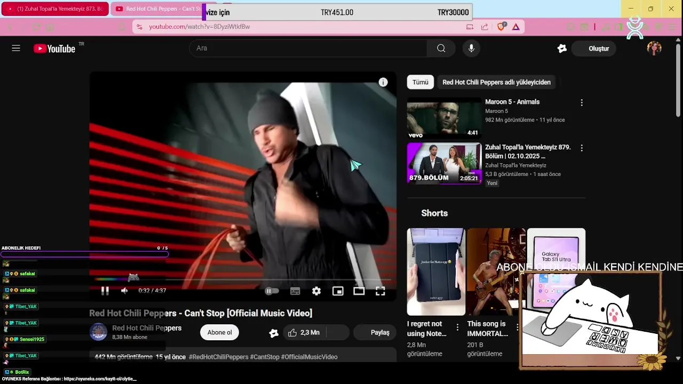Enter full screen mode
This screenshot has width=683, height=384.
(x=380, y=291)
